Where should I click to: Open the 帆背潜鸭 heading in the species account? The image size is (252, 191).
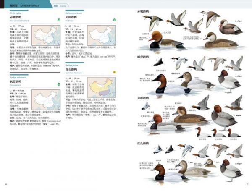[16, 81]
